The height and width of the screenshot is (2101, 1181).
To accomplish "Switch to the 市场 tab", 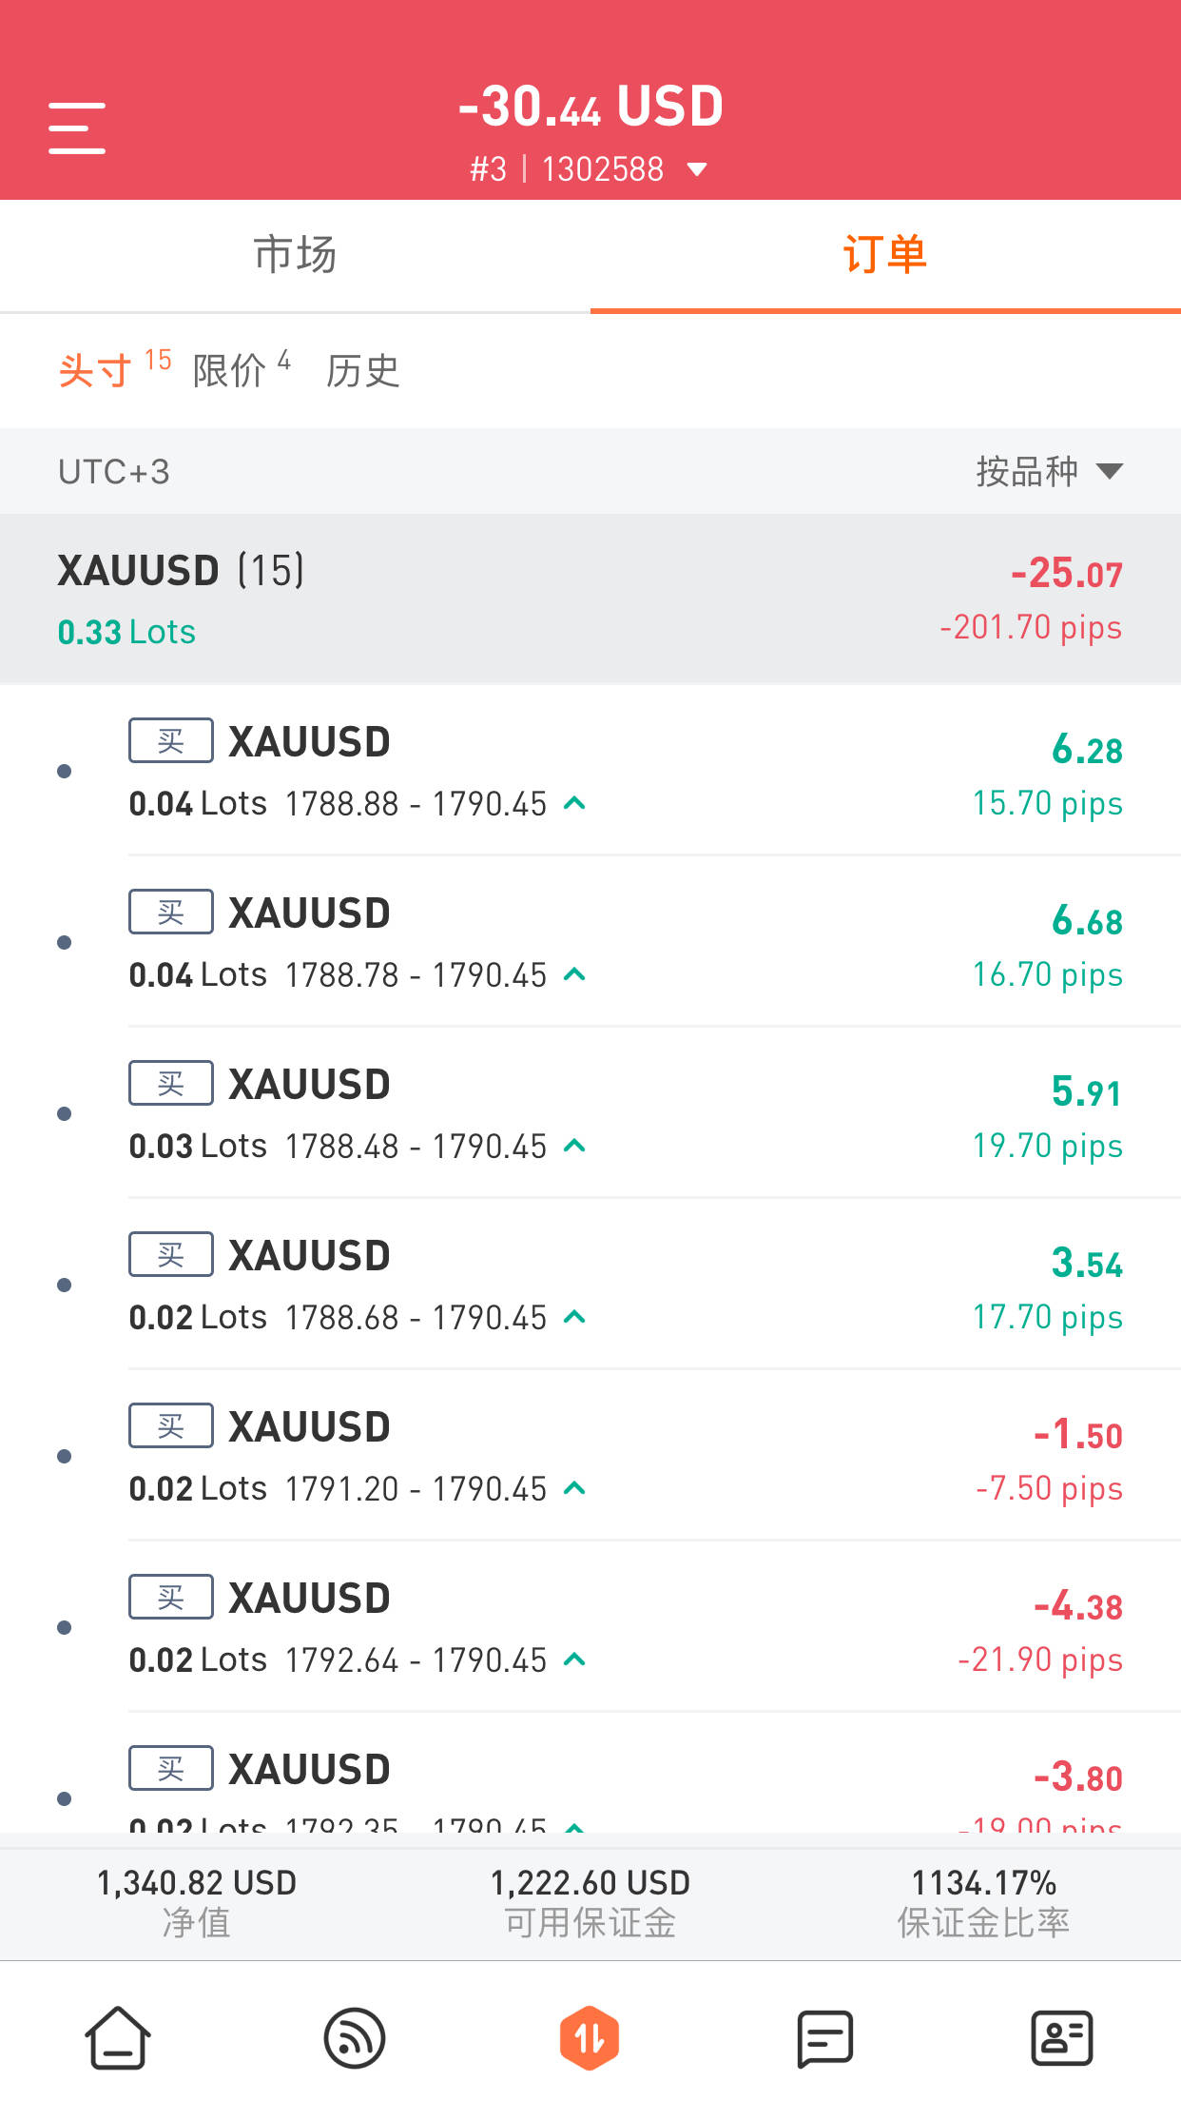I will [295, 255].
